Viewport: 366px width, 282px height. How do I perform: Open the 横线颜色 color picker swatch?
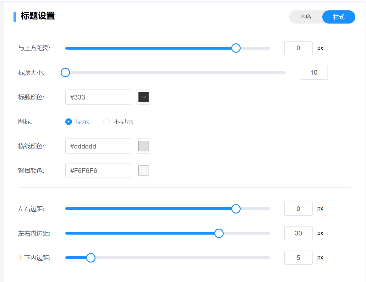(x=144, y=146)
